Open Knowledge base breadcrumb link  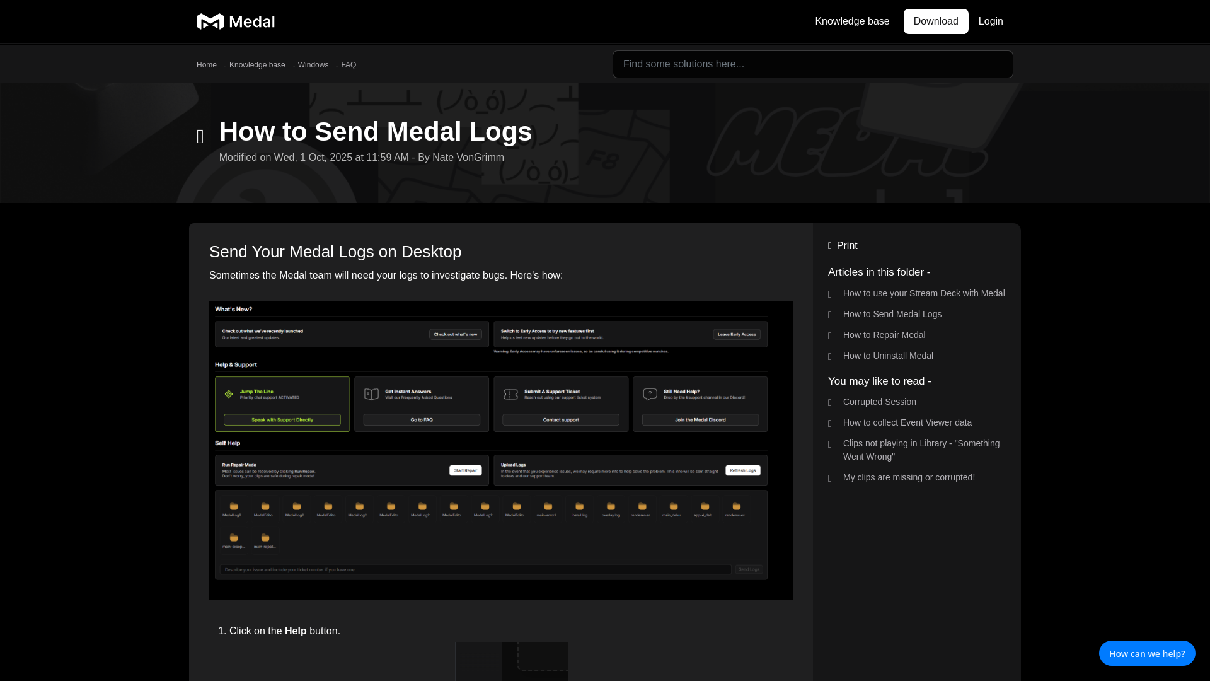257,65
